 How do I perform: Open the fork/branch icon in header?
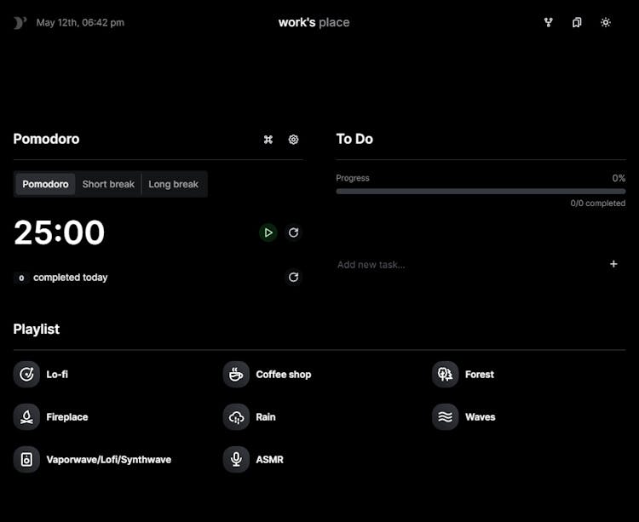[549, 22]
